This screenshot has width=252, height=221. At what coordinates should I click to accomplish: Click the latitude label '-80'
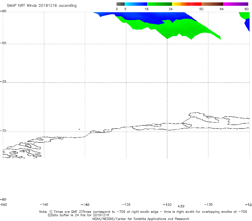click(3, 200)
